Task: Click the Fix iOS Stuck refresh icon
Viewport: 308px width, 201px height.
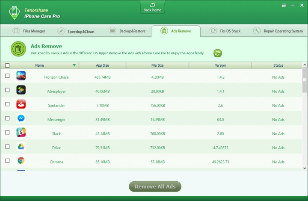Action: (x=213, y=31)
